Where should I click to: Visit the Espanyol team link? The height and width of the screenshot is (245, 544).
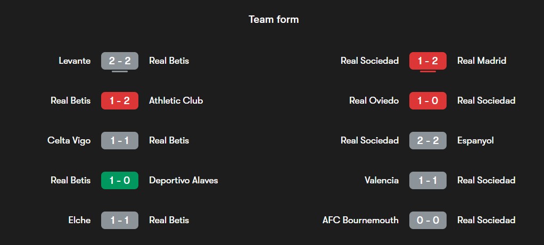point(475,141)
